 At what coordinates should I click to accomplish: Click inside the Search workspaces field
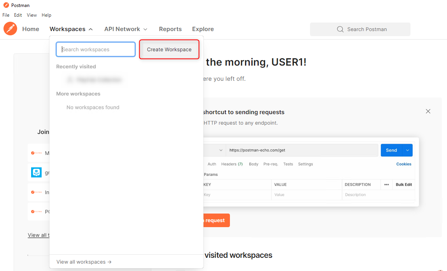(x=95, y=49)
